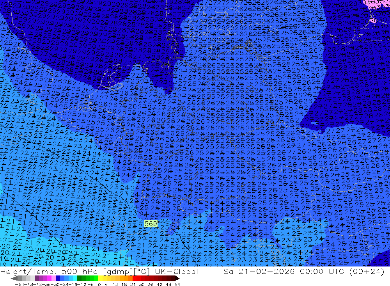Select the dark green swatch in the legend
Screen dimensions: 390x286
point(79,278)
